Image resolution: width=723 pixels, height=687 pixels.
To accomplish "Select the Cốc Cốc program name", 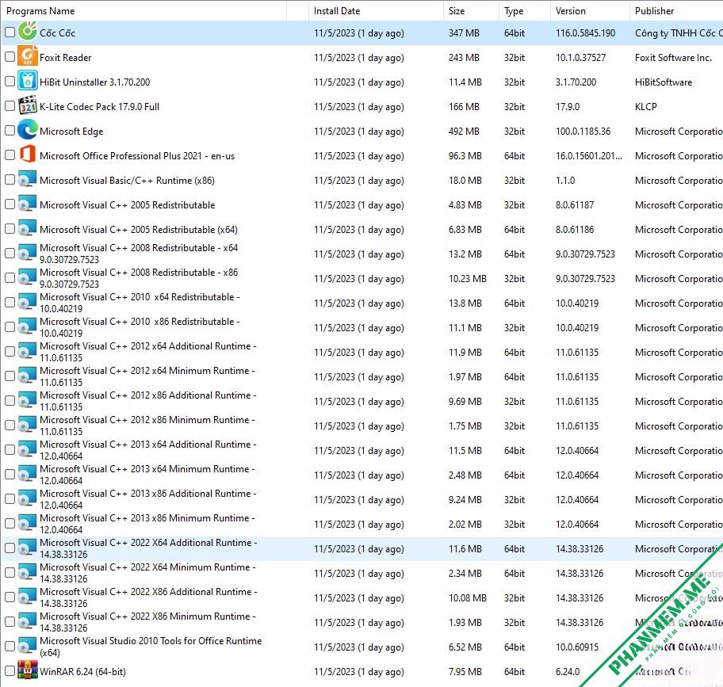I will (57, 33).
